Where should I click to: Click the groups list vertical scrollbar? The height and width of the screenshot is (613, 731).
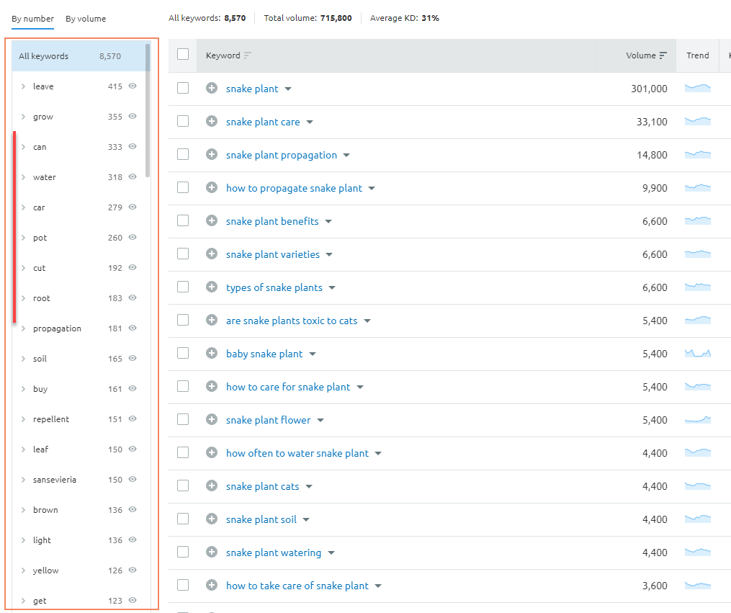pos(148,110)
